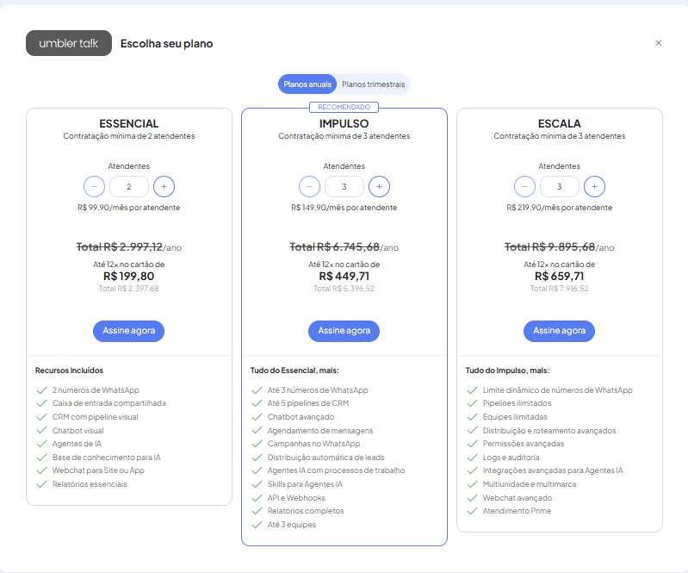
Task: Click checkmark beside 'API e Webhooks'
Action: point(257,498)
